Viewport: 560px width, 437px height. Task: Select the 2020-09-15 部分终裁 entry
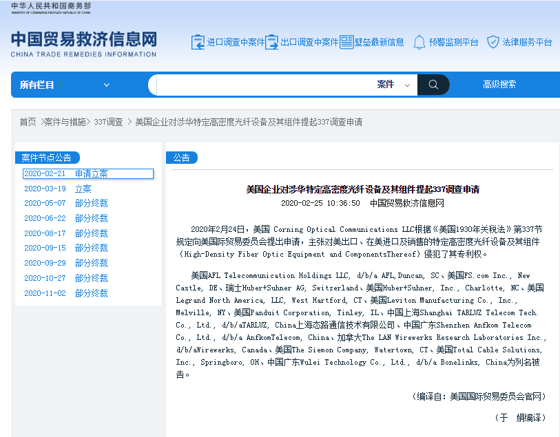click(66, 248)
